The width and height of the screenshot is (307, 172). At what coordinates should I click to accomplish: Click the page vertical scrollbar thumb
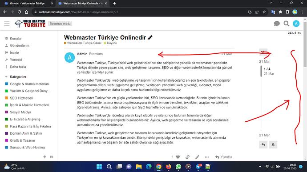pos(305,44)
